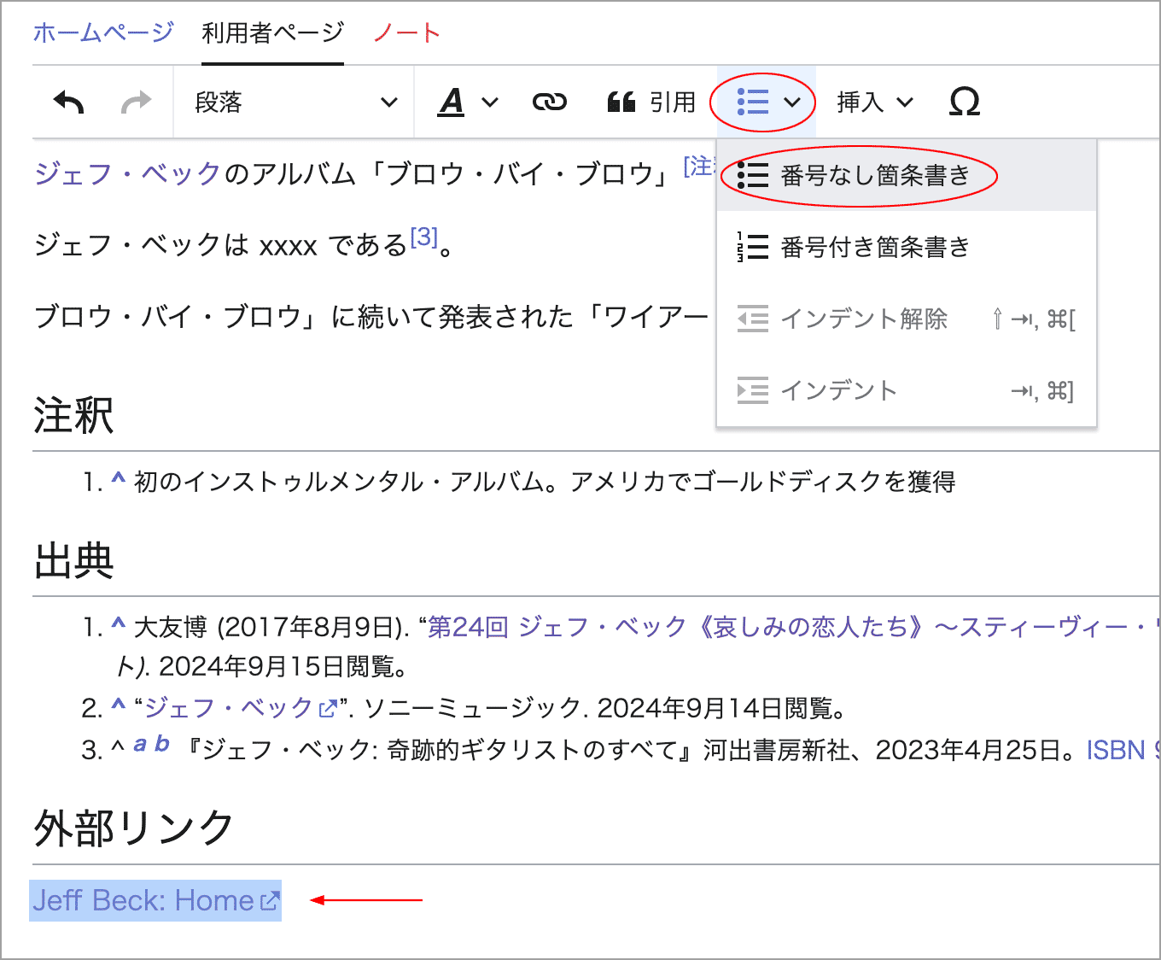Open the special characters Omega icon
The height and width of the screenshot is (960, 1161).
pos(964,102)
